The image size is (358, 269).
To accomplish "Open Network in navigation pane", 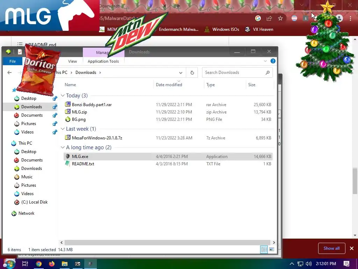I will tap(26, 213).
